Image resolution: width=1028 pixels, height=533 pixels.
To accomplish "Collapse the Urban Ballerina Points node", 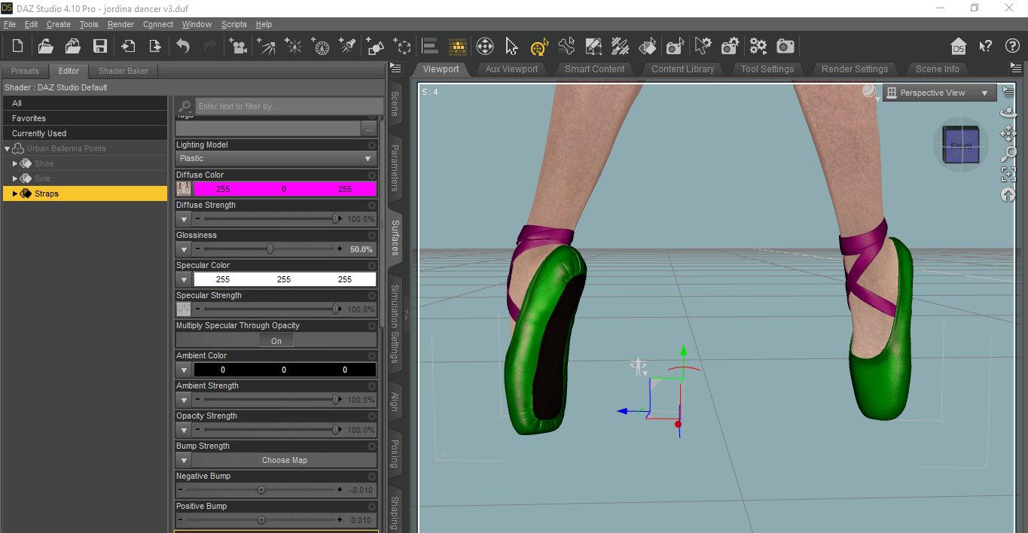I will (x=7, y=148).
